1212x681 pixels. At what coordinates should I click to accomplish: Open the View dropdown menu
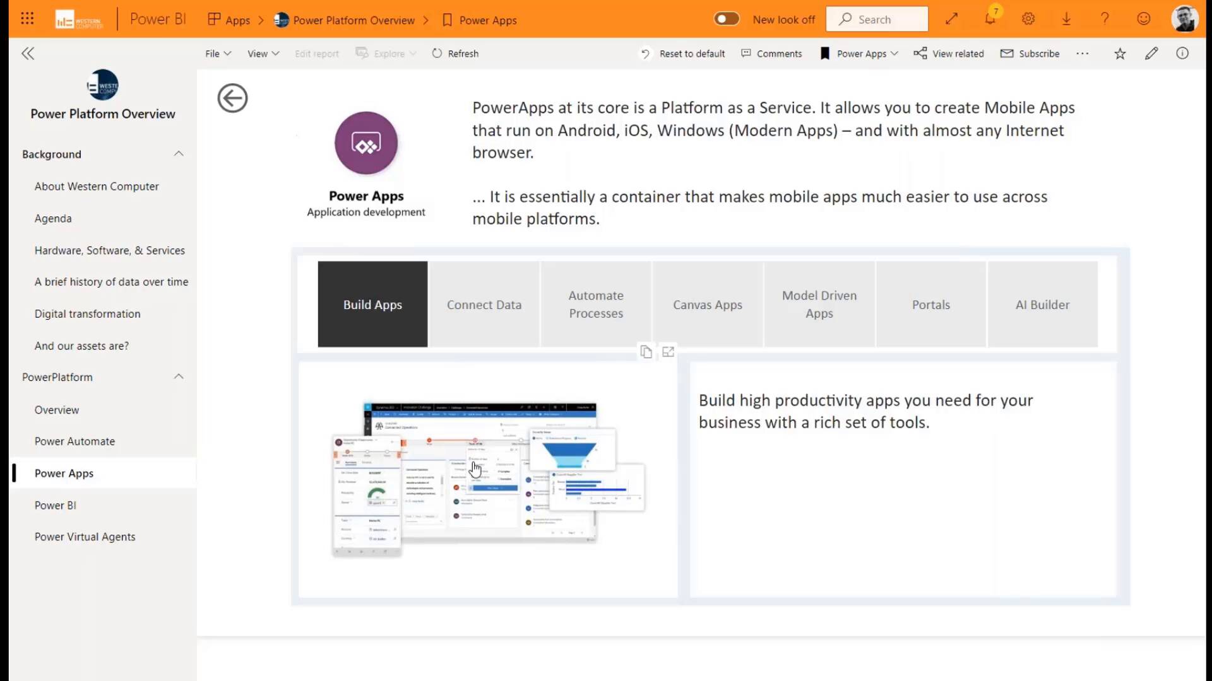click(262, 54)
